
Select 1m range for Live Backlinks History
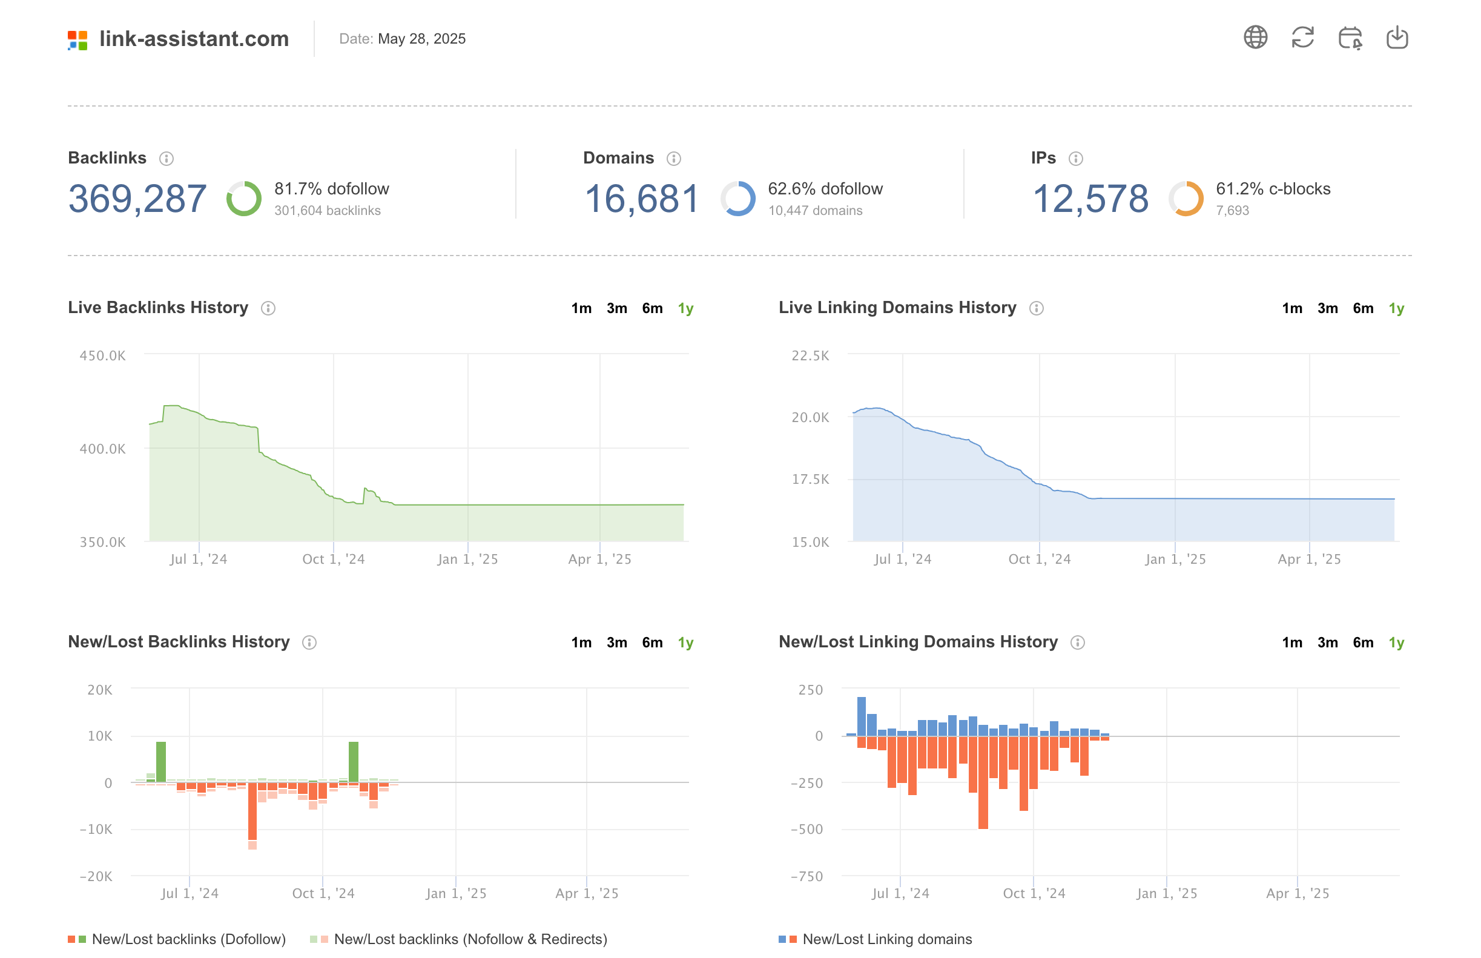click(x=581, y=308)
